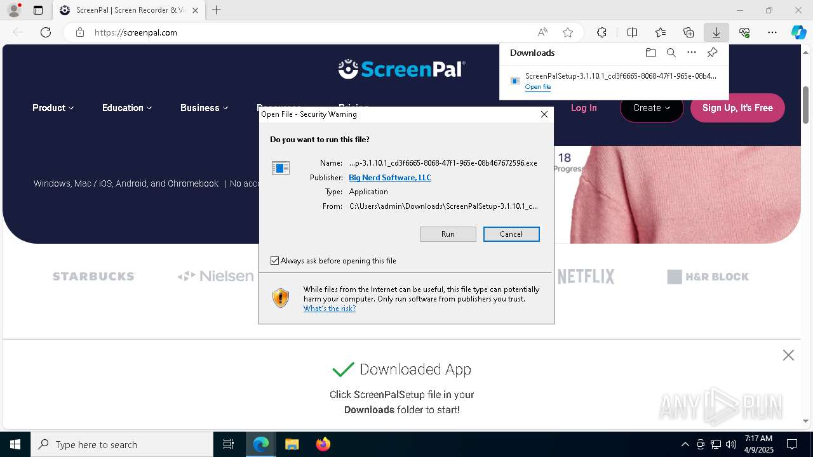Open downloads folder icon in Downloads panel
This screenshot has width=813, height=457.
click(650, 53)
